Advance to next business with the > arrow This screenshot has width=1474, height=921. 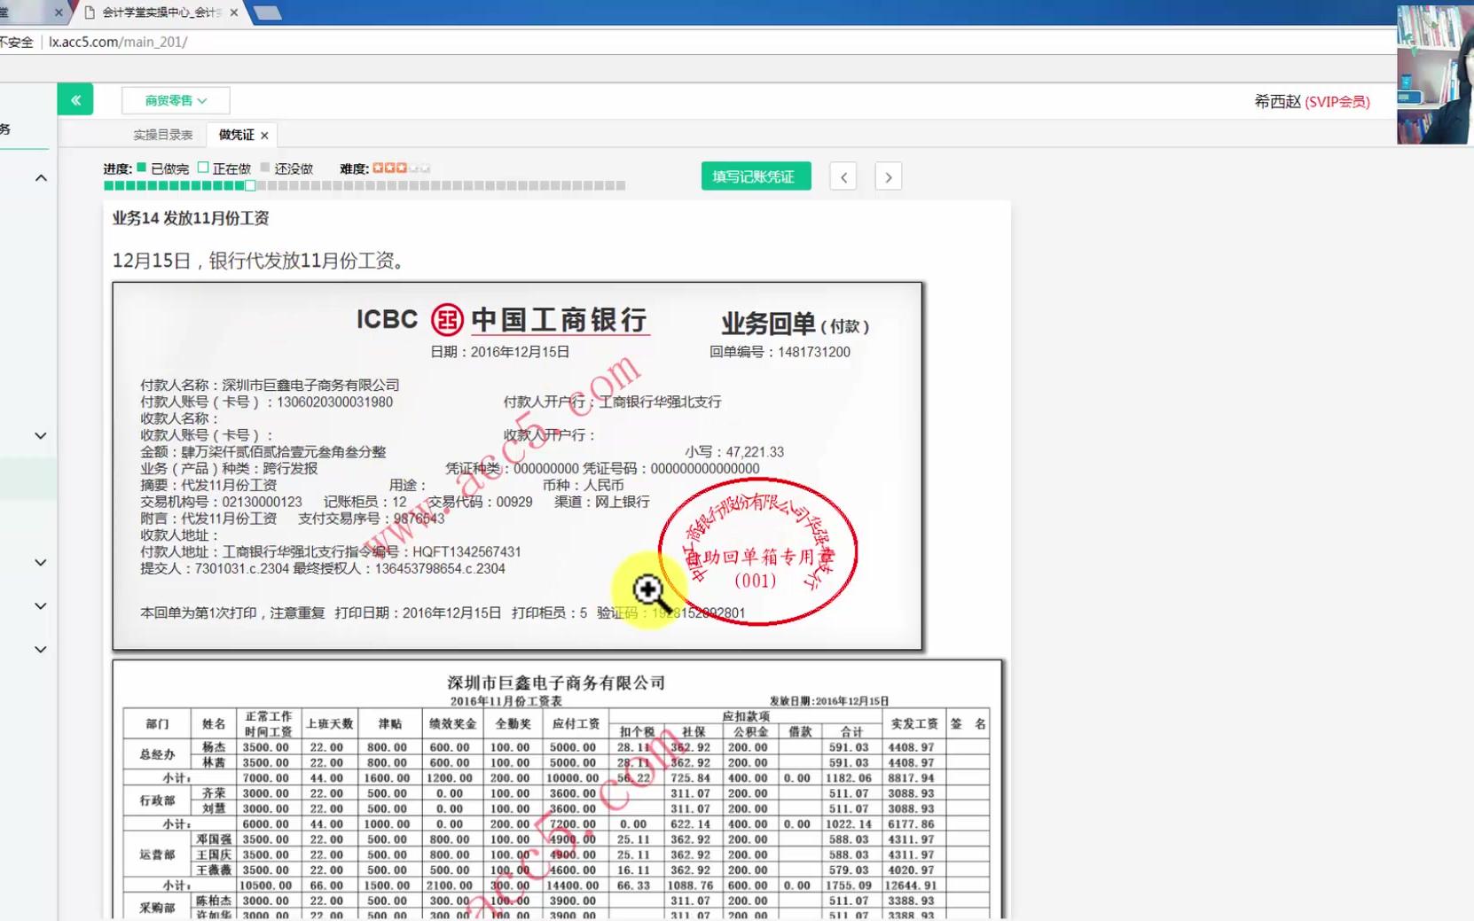[888, 176]
